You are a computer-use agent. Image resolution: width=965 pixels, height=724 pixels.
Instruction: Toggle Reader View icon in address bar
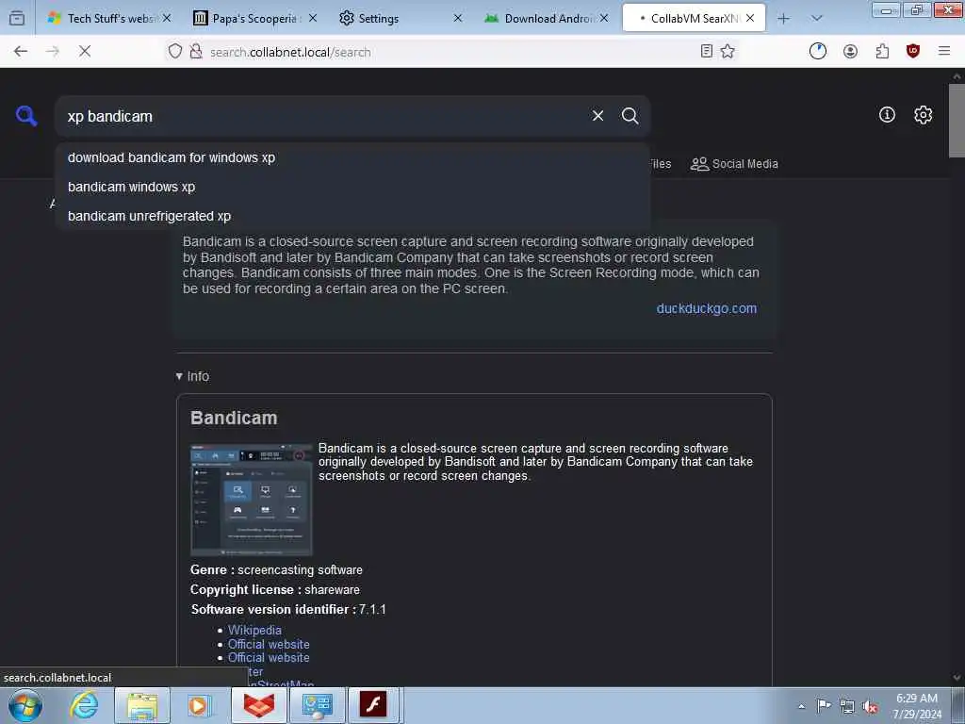(707, 52)
